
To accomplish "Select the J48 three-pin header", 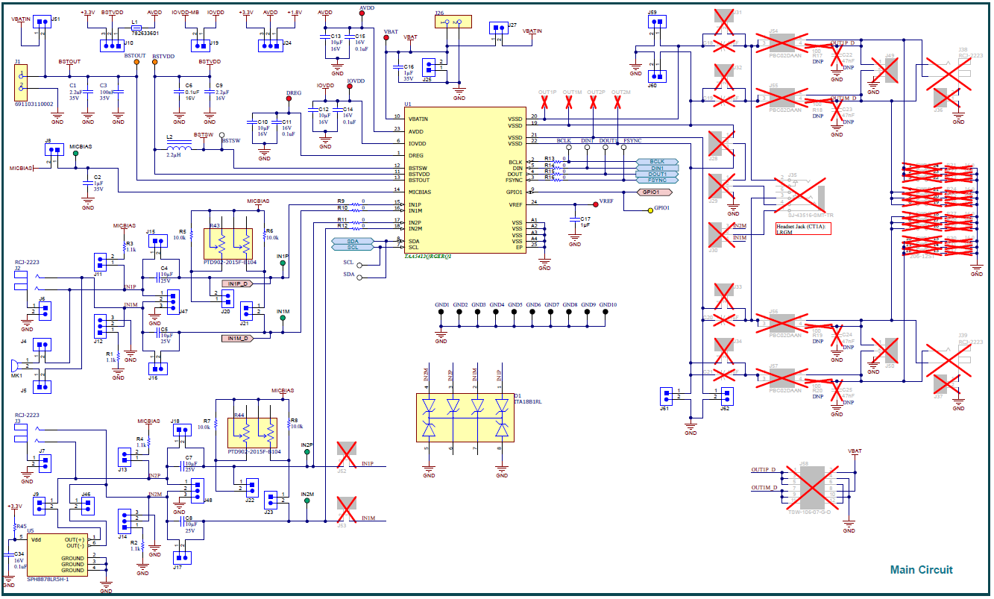I will click(196, 490).
